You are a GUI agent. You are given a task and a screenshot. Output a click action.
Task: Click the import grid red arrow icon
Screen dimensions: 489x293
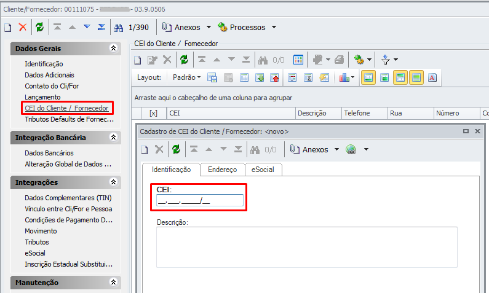point(274,77)
